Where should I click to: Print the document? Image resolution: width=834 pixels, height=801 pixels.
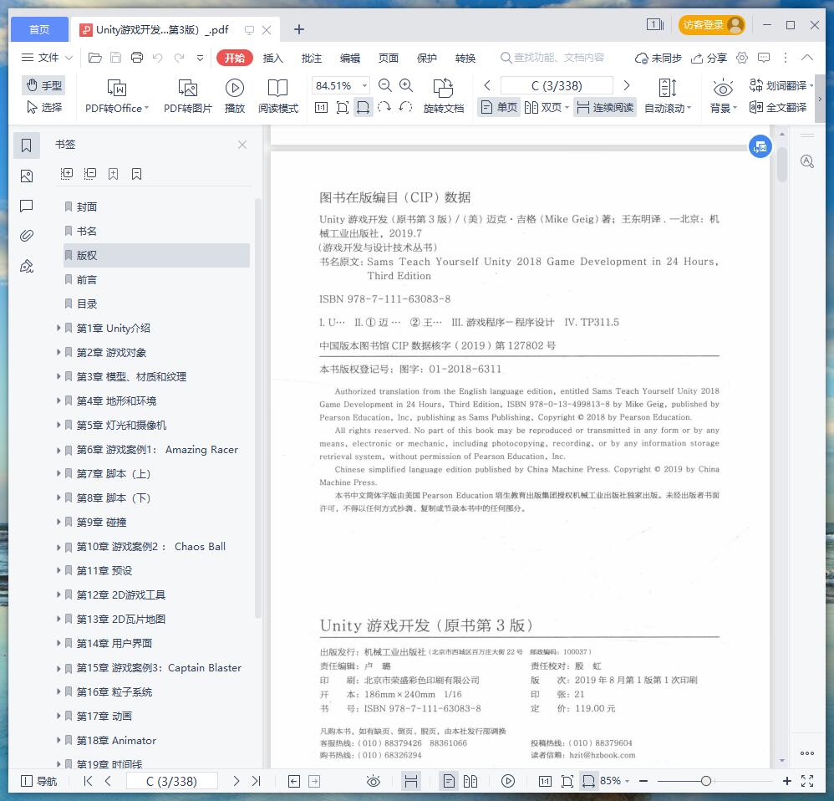(137, 58)
